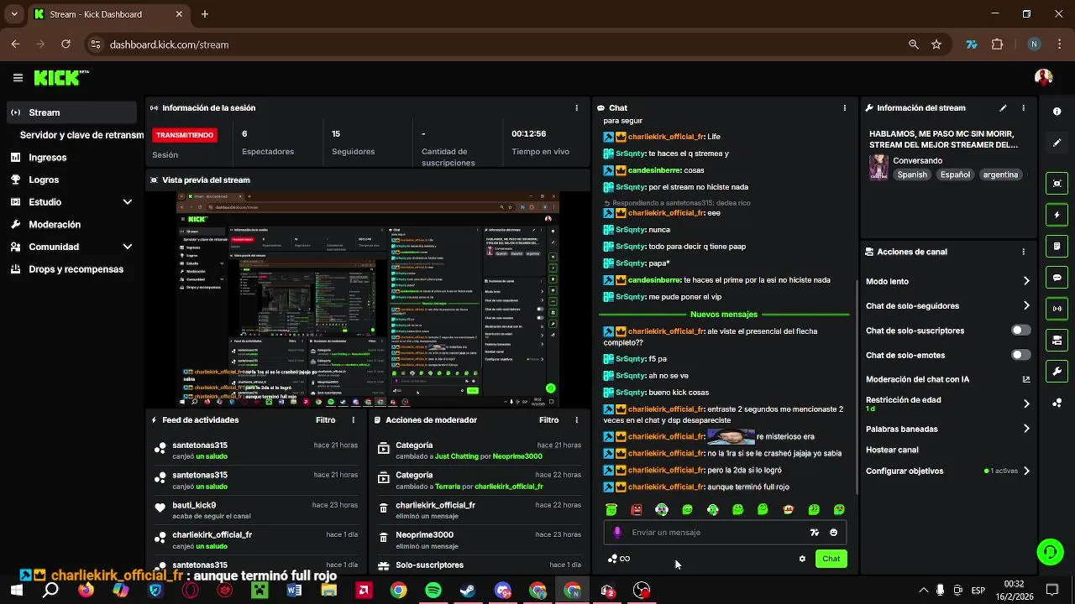1075x604 pixels.
Task: Open the user avatar menu in dashboard header
Action: tap(1044, 77)
